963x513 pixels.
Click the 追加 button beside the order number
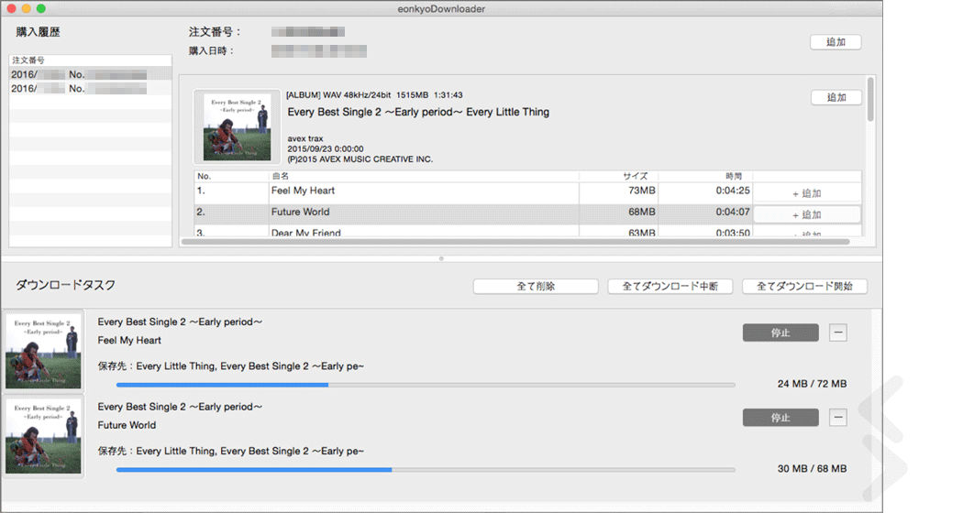[836, 42]
